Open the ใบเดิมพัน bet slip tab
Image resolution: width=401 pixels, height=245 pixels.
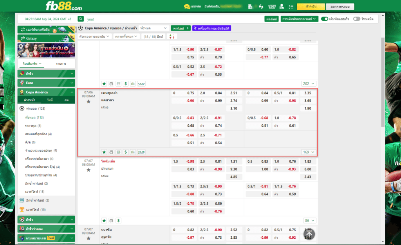(32, 64)
